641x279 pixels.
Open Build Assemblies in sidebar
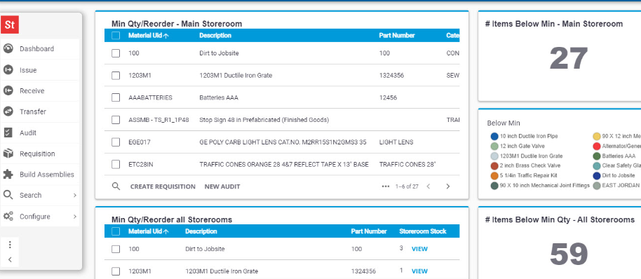[x=47, y=175]
